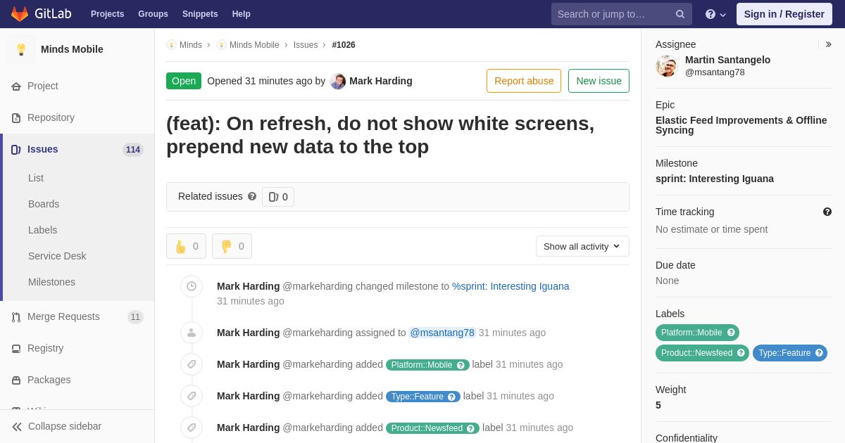The height and width of the screenshot is (443, 845).
Task: Click the Minds Mobile lightbulb avatar
Action: [21, 49]
